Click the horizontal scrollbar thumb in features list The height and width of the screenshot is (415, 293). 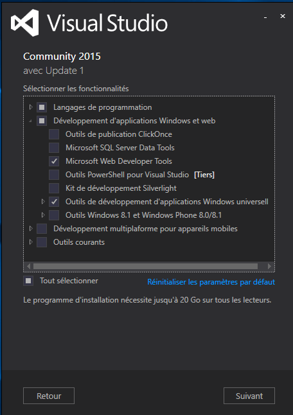click(x=145, y=266)
